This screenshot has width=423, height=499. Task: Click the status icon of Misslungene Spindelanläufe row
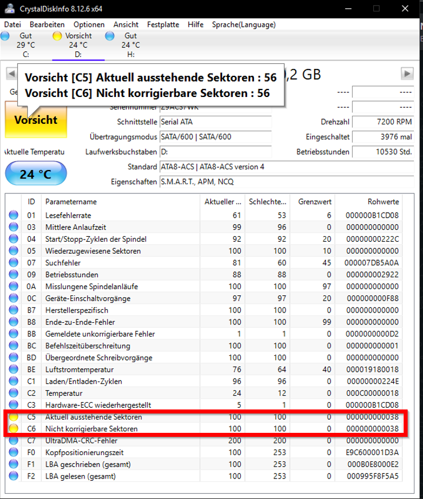click(x=13, y=286)
